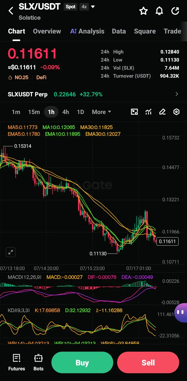The width and height of the screenshot is (187, 381).
Task: Select the 1D timeframe
Action: point(81,112)
